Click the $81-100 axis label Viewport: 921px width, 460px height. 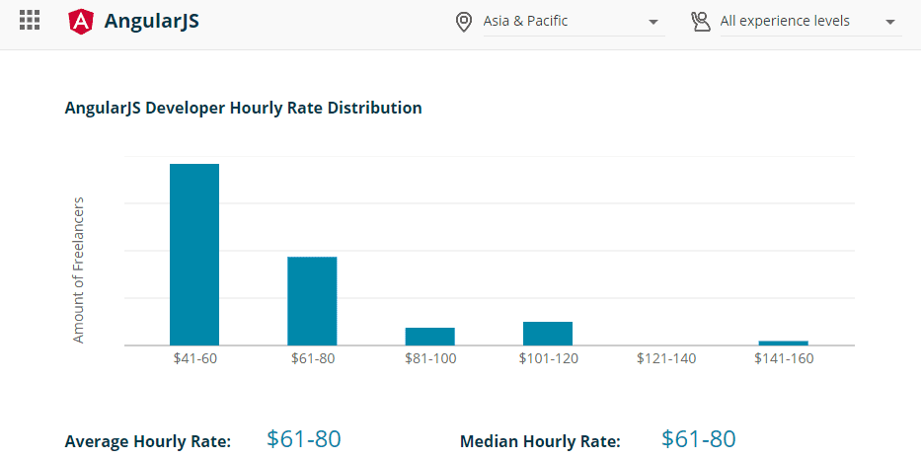[x=430, y=358]
